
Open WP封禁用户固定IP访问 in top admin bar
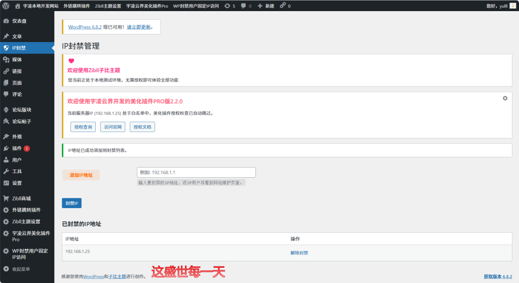pyautogui.click(x=196, y=6)
